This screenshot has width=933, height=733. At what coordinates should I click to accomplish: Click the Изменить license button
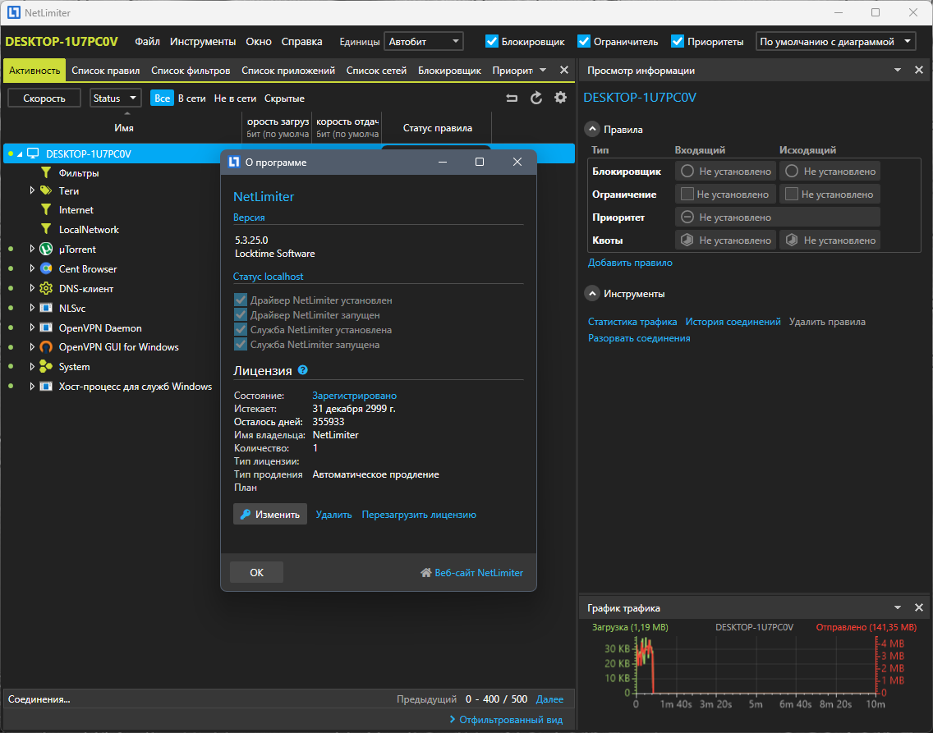270,514
